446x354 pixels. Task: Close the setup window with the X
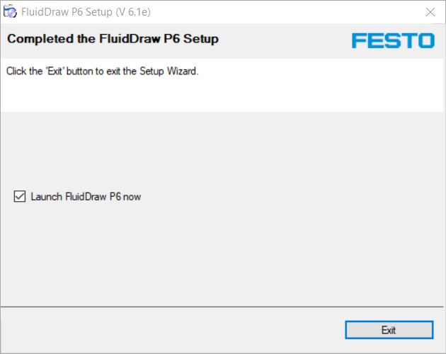pos(430,12)
